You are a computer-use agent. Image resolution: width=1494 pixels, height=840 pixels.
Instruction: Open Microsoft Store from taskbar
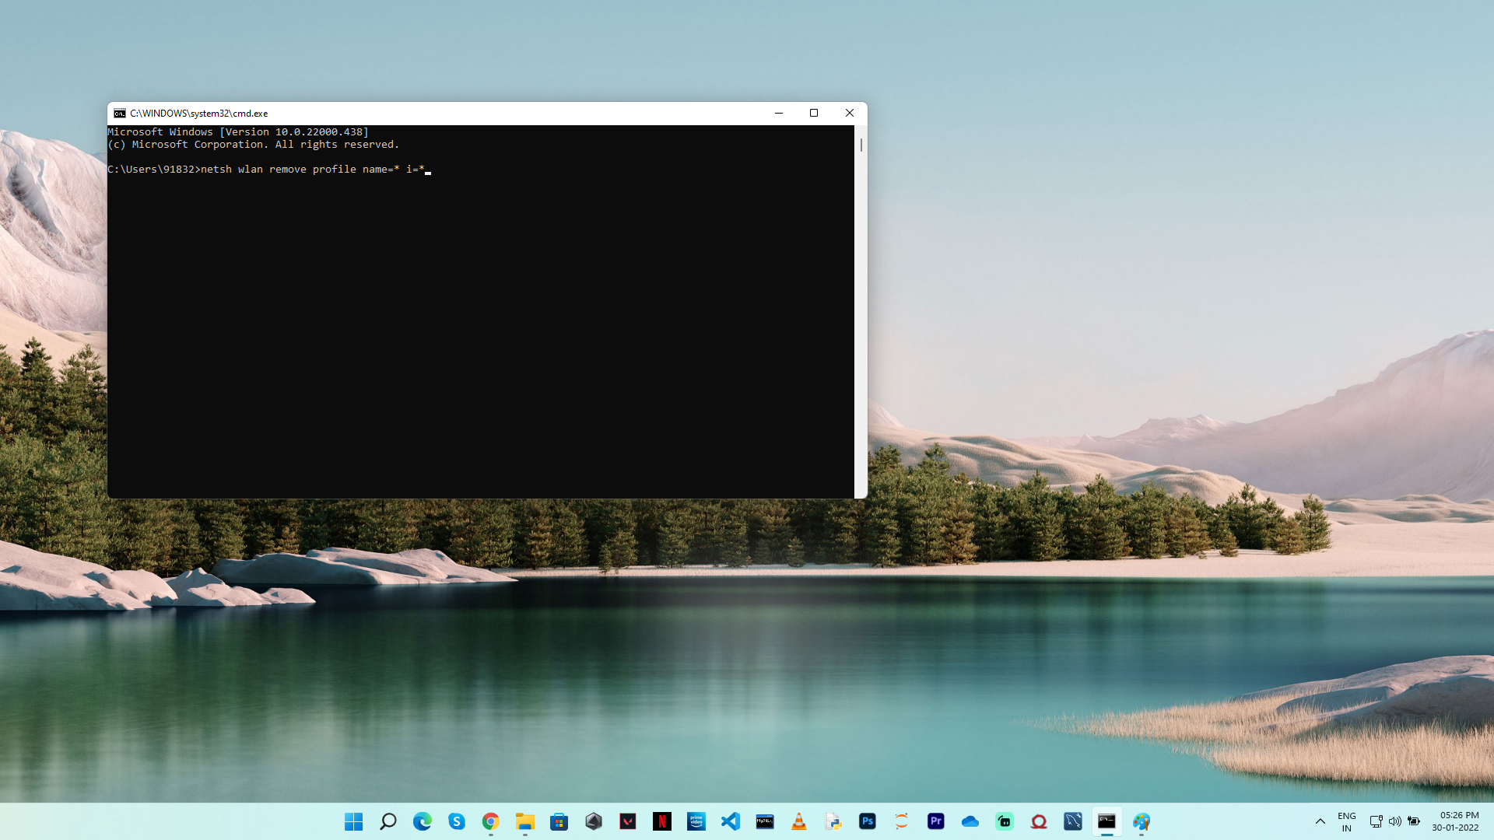click(x=559, y=821)
